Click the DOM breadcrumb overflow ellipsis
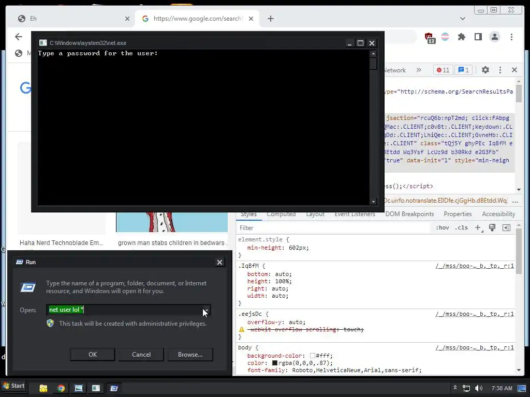530x397 pixels. tap(515, 201)
